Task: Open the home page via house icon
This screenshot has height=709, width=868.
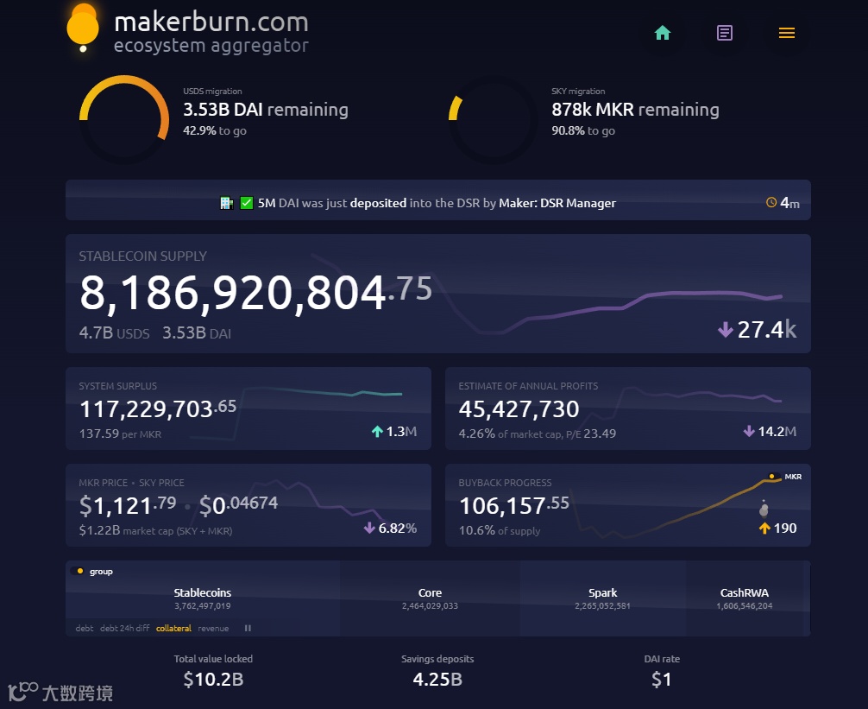Action: pos(662,33)
